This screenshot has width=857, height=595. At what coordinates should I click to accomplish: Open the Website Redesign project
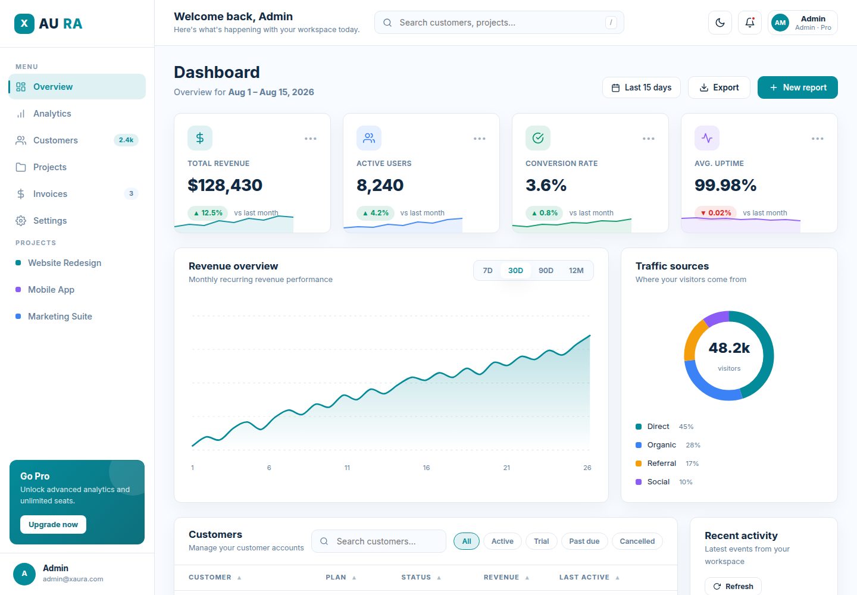click(77, 263)
